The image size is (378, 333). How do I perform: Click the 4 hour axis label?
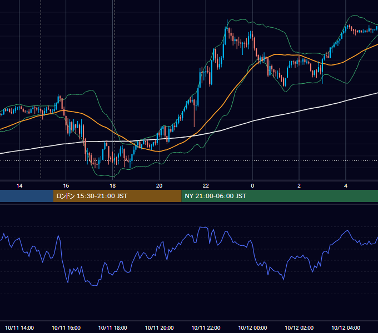pos(346,186)
